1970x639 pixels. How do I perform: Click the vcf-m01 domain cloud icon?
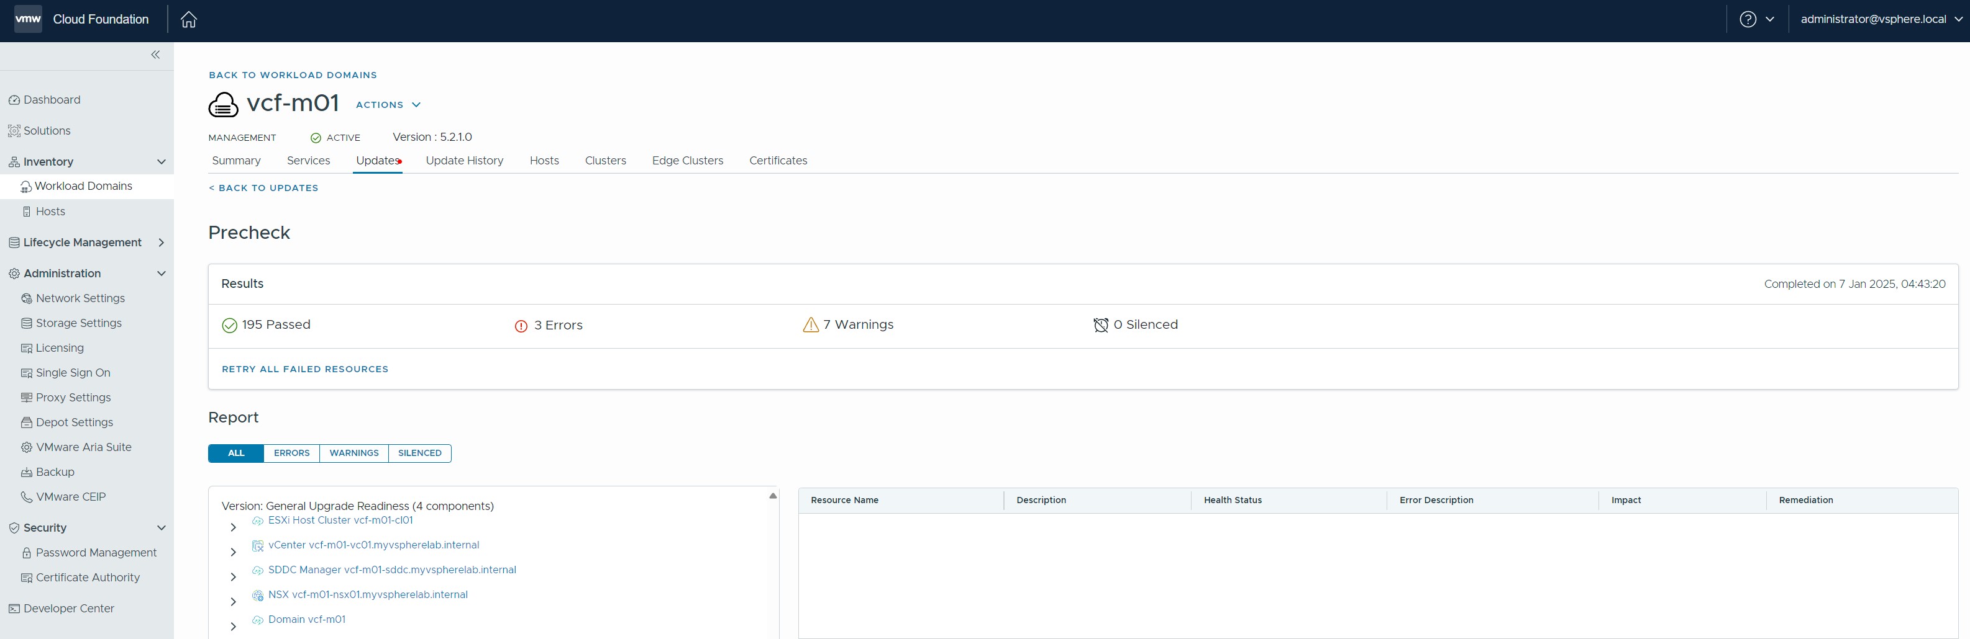tap(223, 105)
